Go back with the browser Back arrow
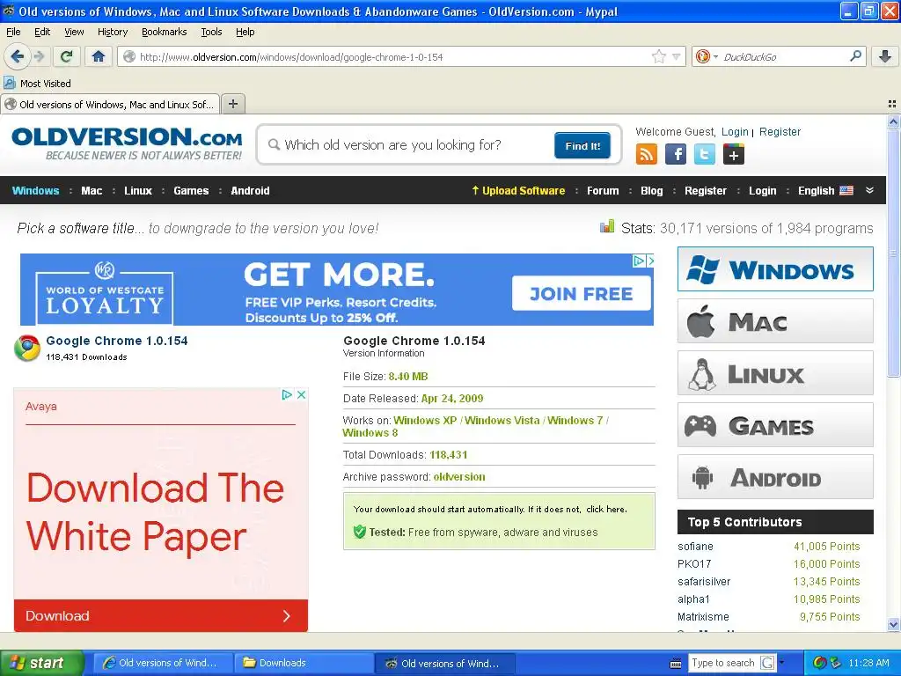901x676 pixels. 18,56
